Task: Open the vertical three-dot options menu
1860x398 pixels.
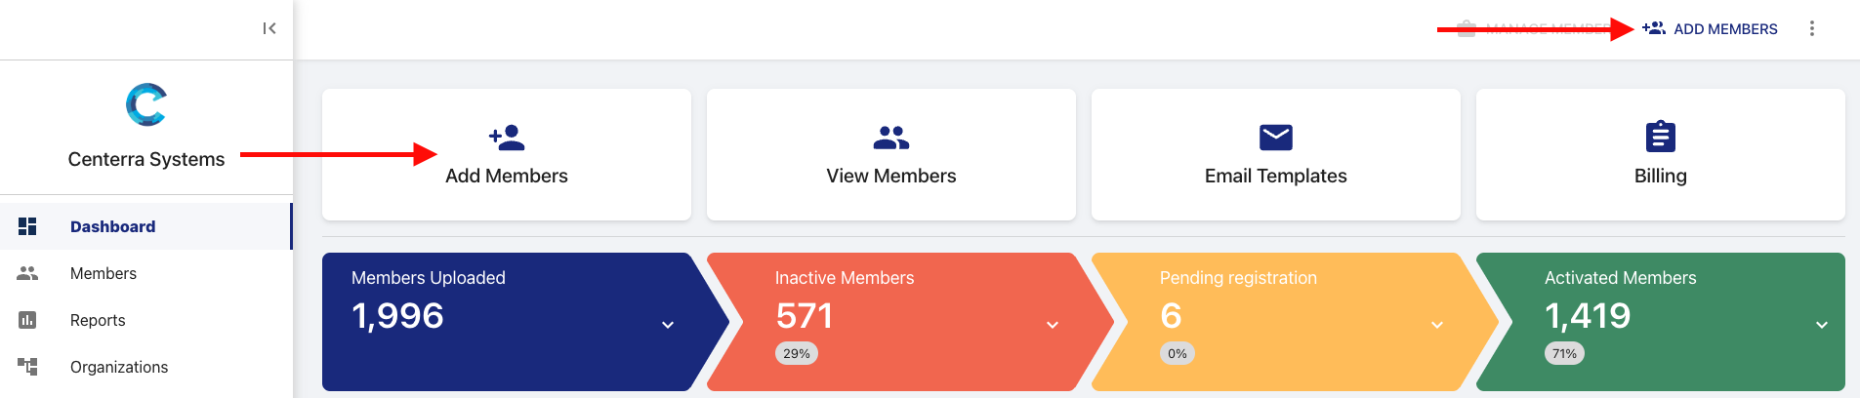Action: pyautogui.click(x=1812, y=28)
